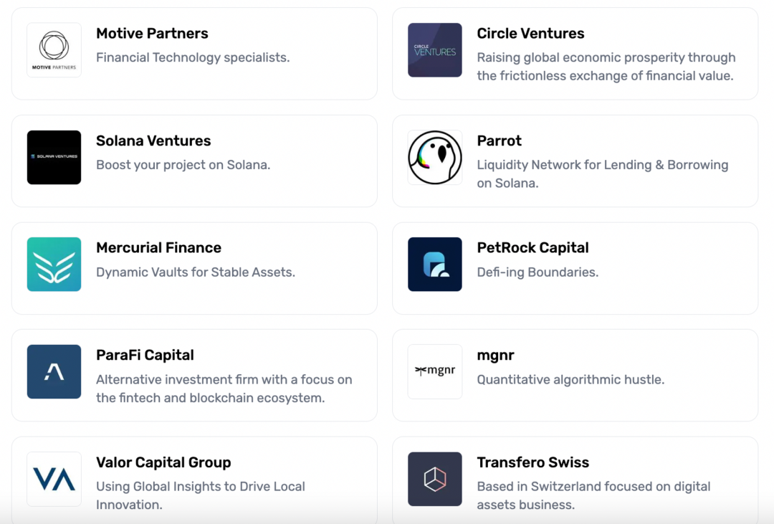Click the Solana Ventures black logo
Screen dimensions: 774x524
point(54,157)
